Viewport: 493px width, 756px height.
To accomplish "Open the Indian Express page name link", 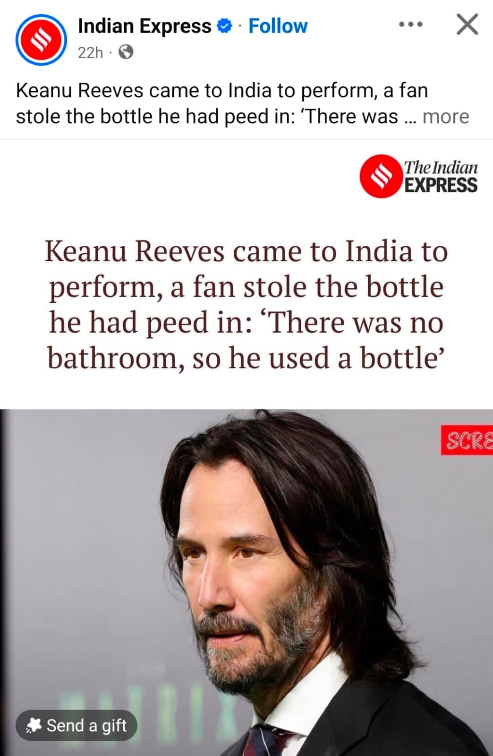I will 144,26.
